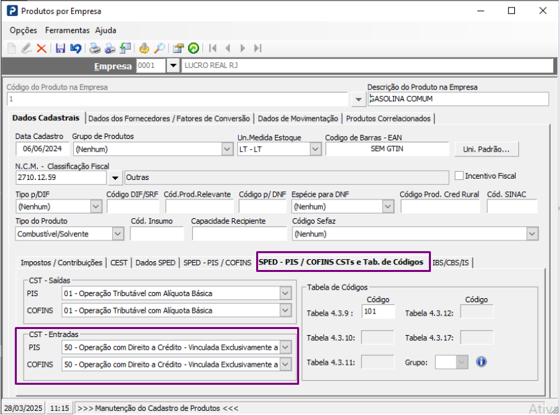Open the CST Entradas COFINS dropdown
Viewport: 560px width, 415px height.
(x=285, y=365)
